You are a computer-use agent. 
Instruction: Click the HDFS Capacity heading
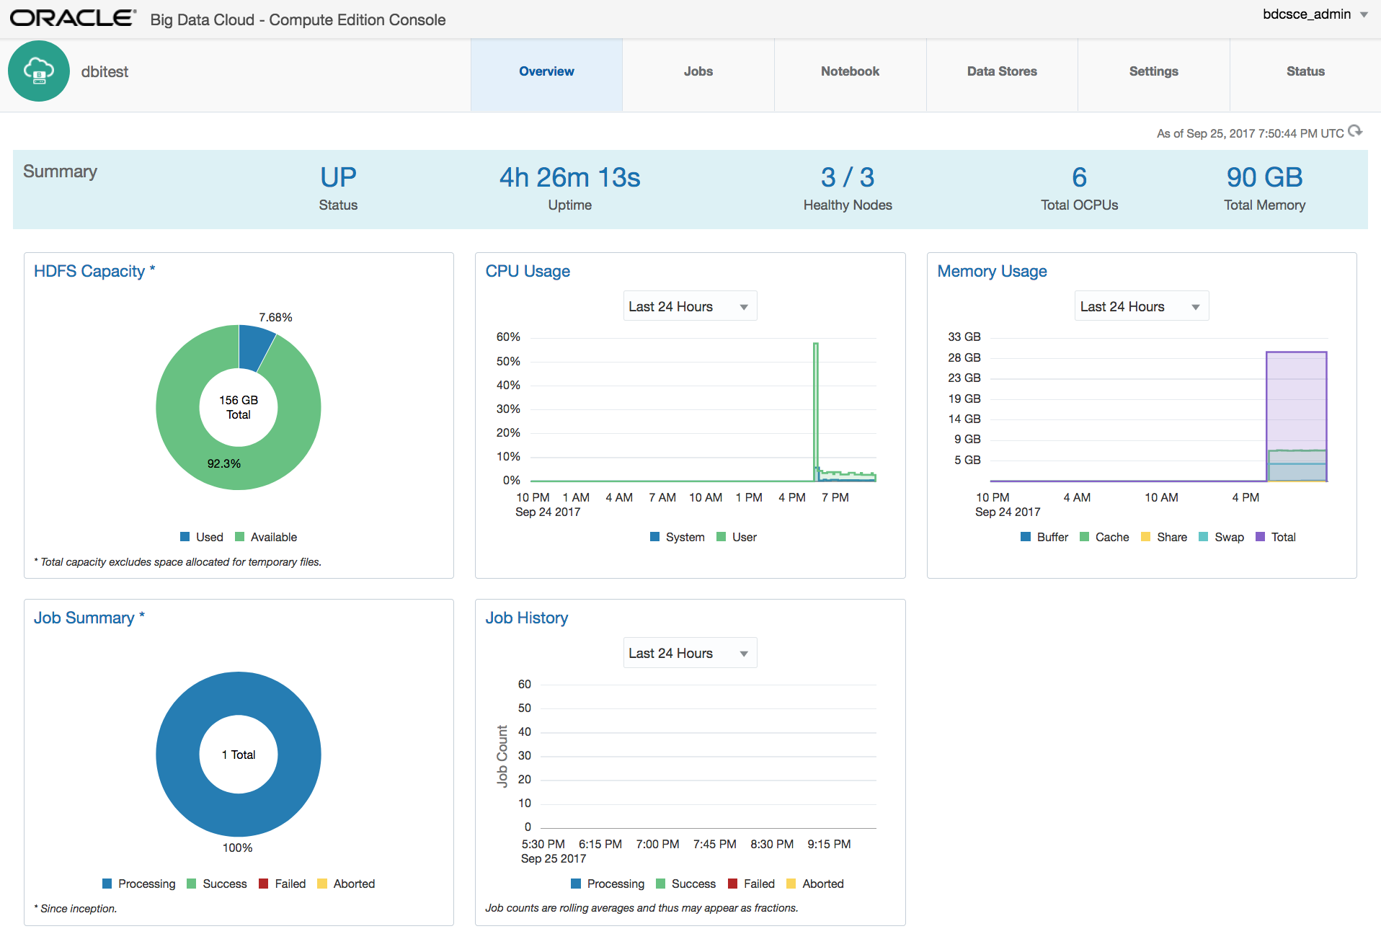[94, 271]
